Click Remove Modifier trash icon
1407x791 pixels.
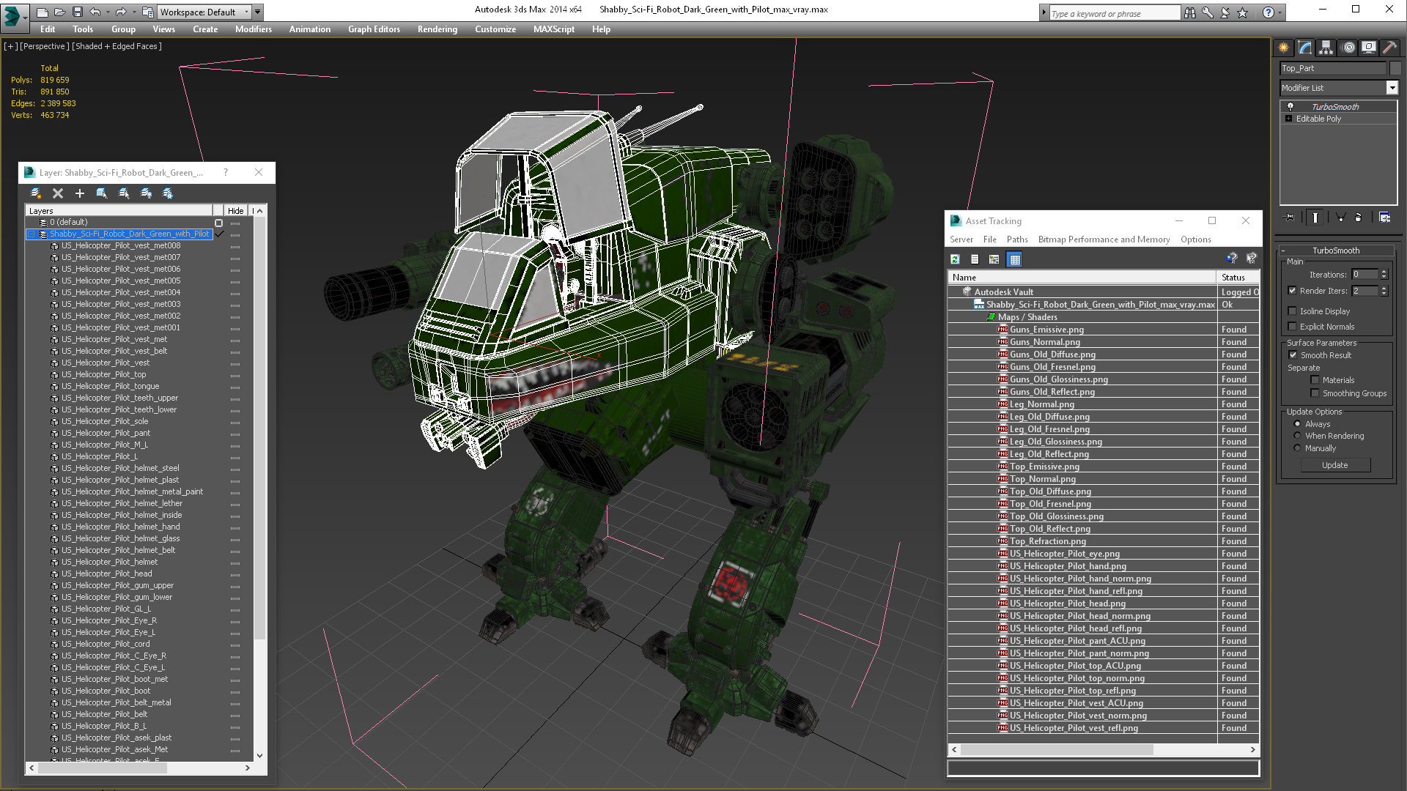pyautogui.click(x=1358, y=218)
